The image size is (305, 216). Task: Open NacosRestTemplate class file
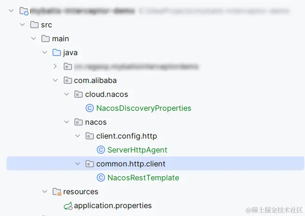(x=143, y=178)
